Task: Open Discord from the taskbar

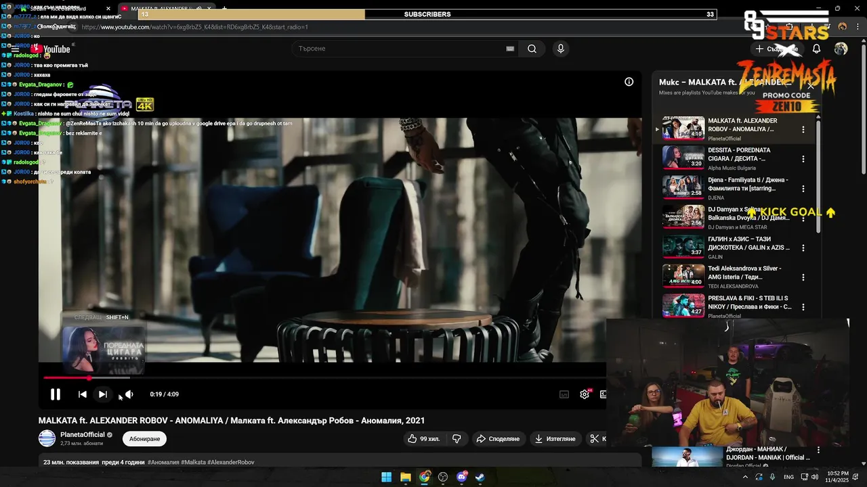Action: click(462, 477)
